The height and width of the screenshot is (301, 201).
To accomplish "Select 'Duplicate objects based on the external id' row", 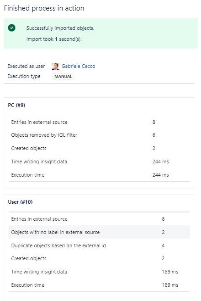I will [x=99, y=245].
